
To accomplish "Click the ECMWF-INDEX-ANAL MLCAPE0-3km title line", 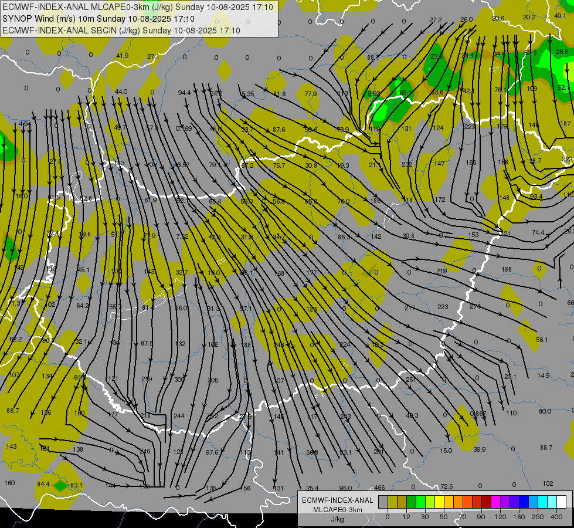I will pos(138,7).
